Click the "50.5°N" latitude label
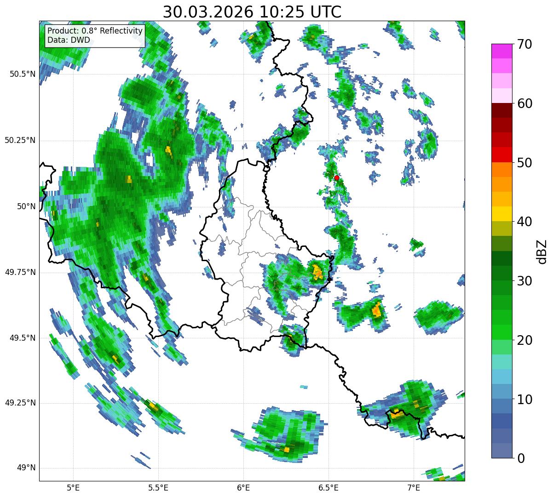Viewport: 553px width, 497px height. (23, 74)
